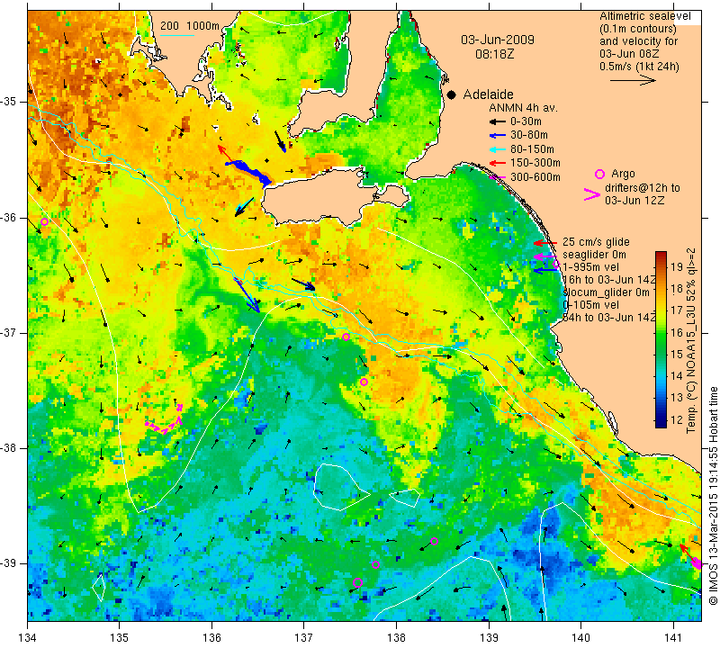
Task: Click the closed white contour near 137.3°E, 38.3°S
Action: point(341,487)
